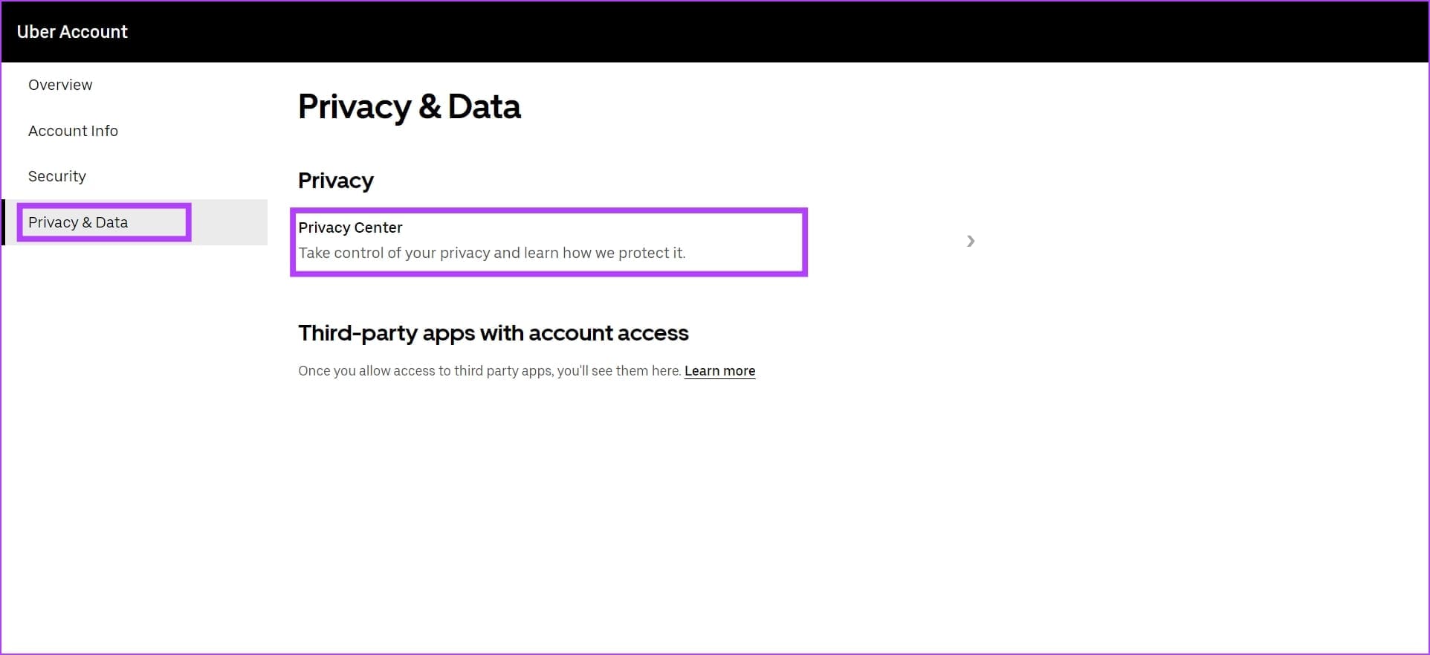This screenshot has height=655, width=1430.
Task: Select the right-facing arrow beside Privacy Center
Action: [x=971, y=241]
